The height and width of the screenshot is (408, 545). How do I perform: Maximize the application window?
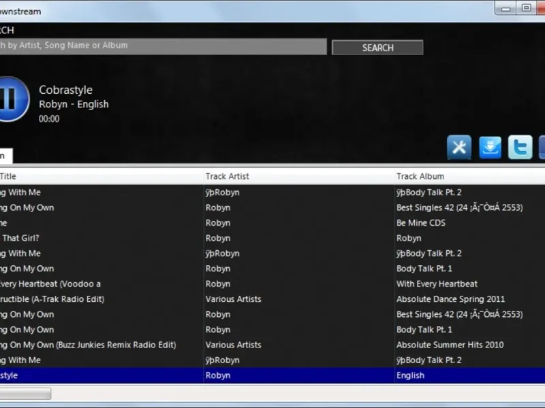click(x=526, y=8)
